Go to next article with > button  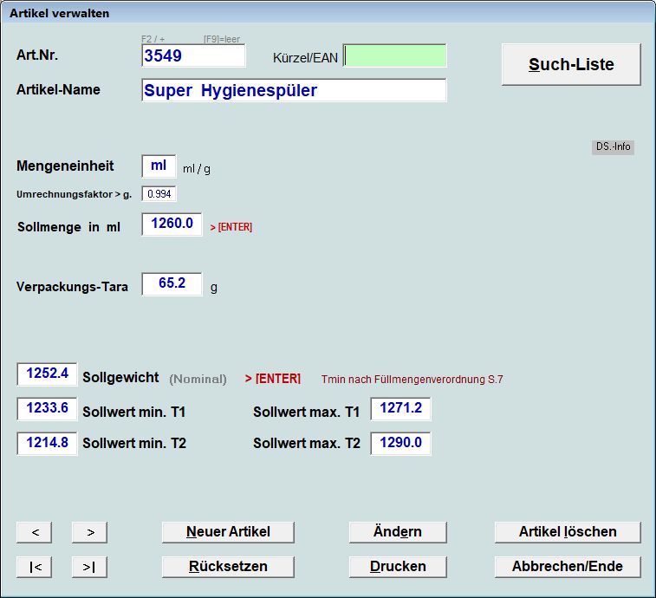89,532
